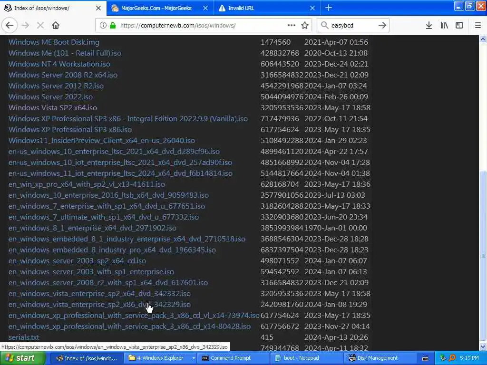Close the Index of /isos/windows/ tab
Screen dimensions: 487x365
[x=98, y=8]
